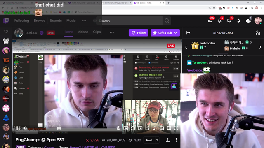Click the 2,528 viewer count

click(x=92, y=140)
